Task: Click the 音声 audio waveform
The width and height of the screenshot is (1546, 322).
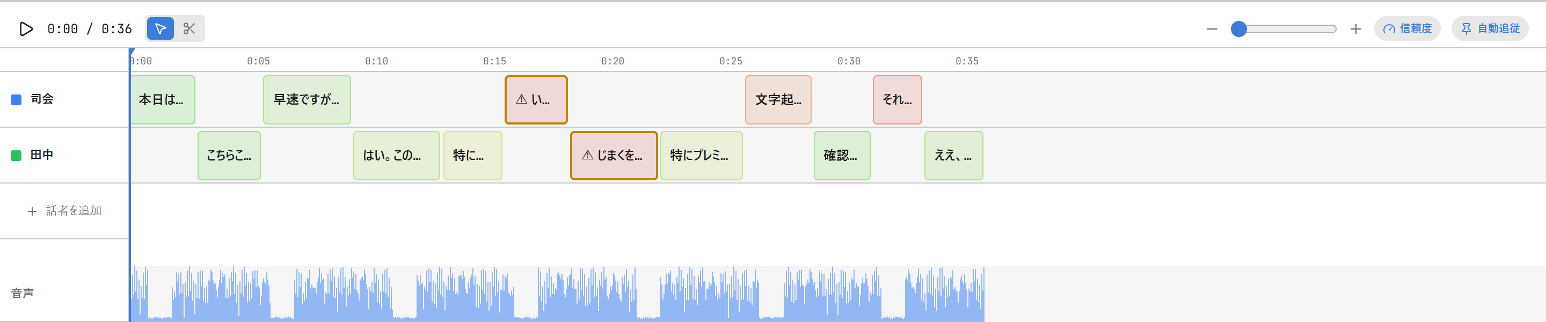Action: point(557,294)
